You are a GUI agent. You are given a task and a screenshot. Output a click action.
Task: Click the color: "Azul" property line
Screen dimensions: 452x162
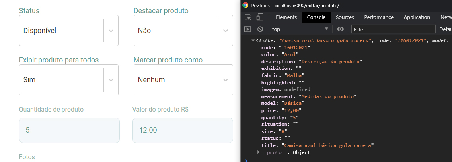[280, 54]
